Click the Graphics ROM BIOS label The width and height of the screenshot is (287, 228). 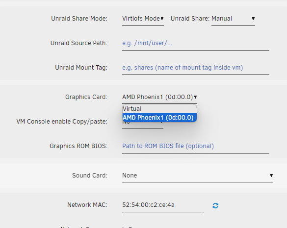pyautogui.click(x=78, y=146)
